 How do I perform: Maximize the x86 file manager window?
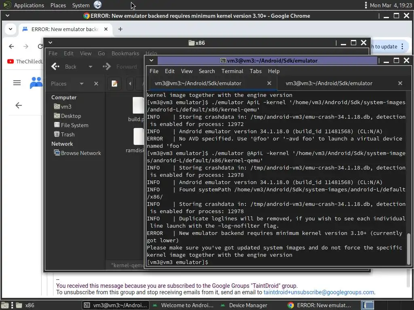353,43
